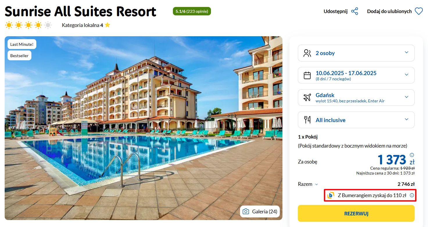
Task: Click the people icon for guests
Action: 307,53
